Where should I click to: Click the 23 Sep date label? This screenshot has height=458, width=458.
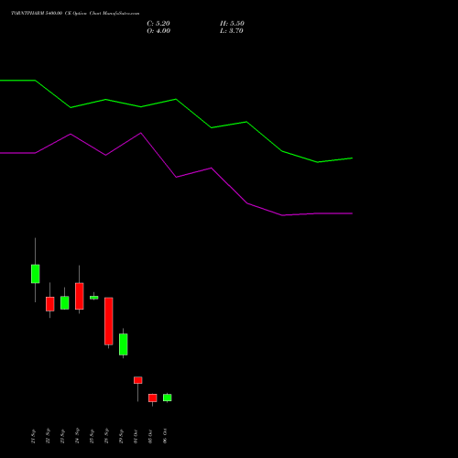[x=63, y=436]
